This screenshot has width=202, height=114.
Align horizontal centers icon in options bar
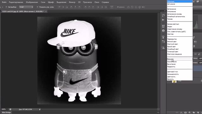coord(75,7)
